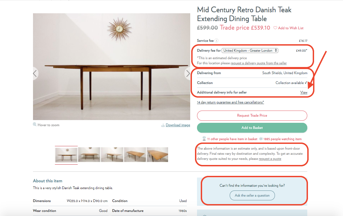This screenshot has height=216, width=343.
Task: Open the 14 day return guarantee link
Action: click(x=230, y=102)
